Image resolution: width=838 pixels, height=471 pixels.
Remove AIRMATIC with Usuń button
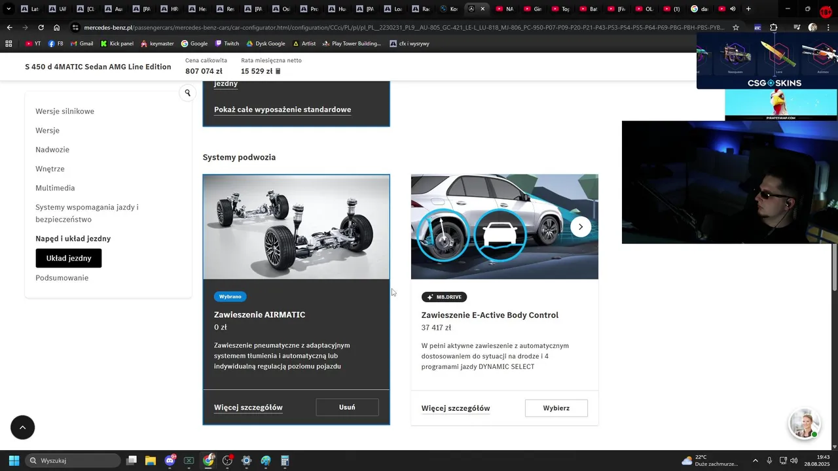[x=347, y=407]
